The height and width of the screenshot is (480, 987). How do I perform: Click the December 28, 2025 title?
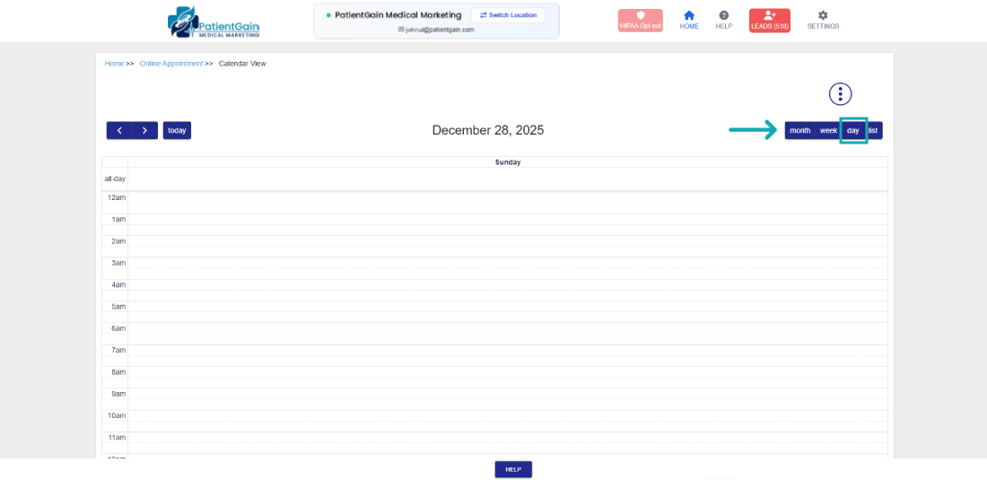488,130
